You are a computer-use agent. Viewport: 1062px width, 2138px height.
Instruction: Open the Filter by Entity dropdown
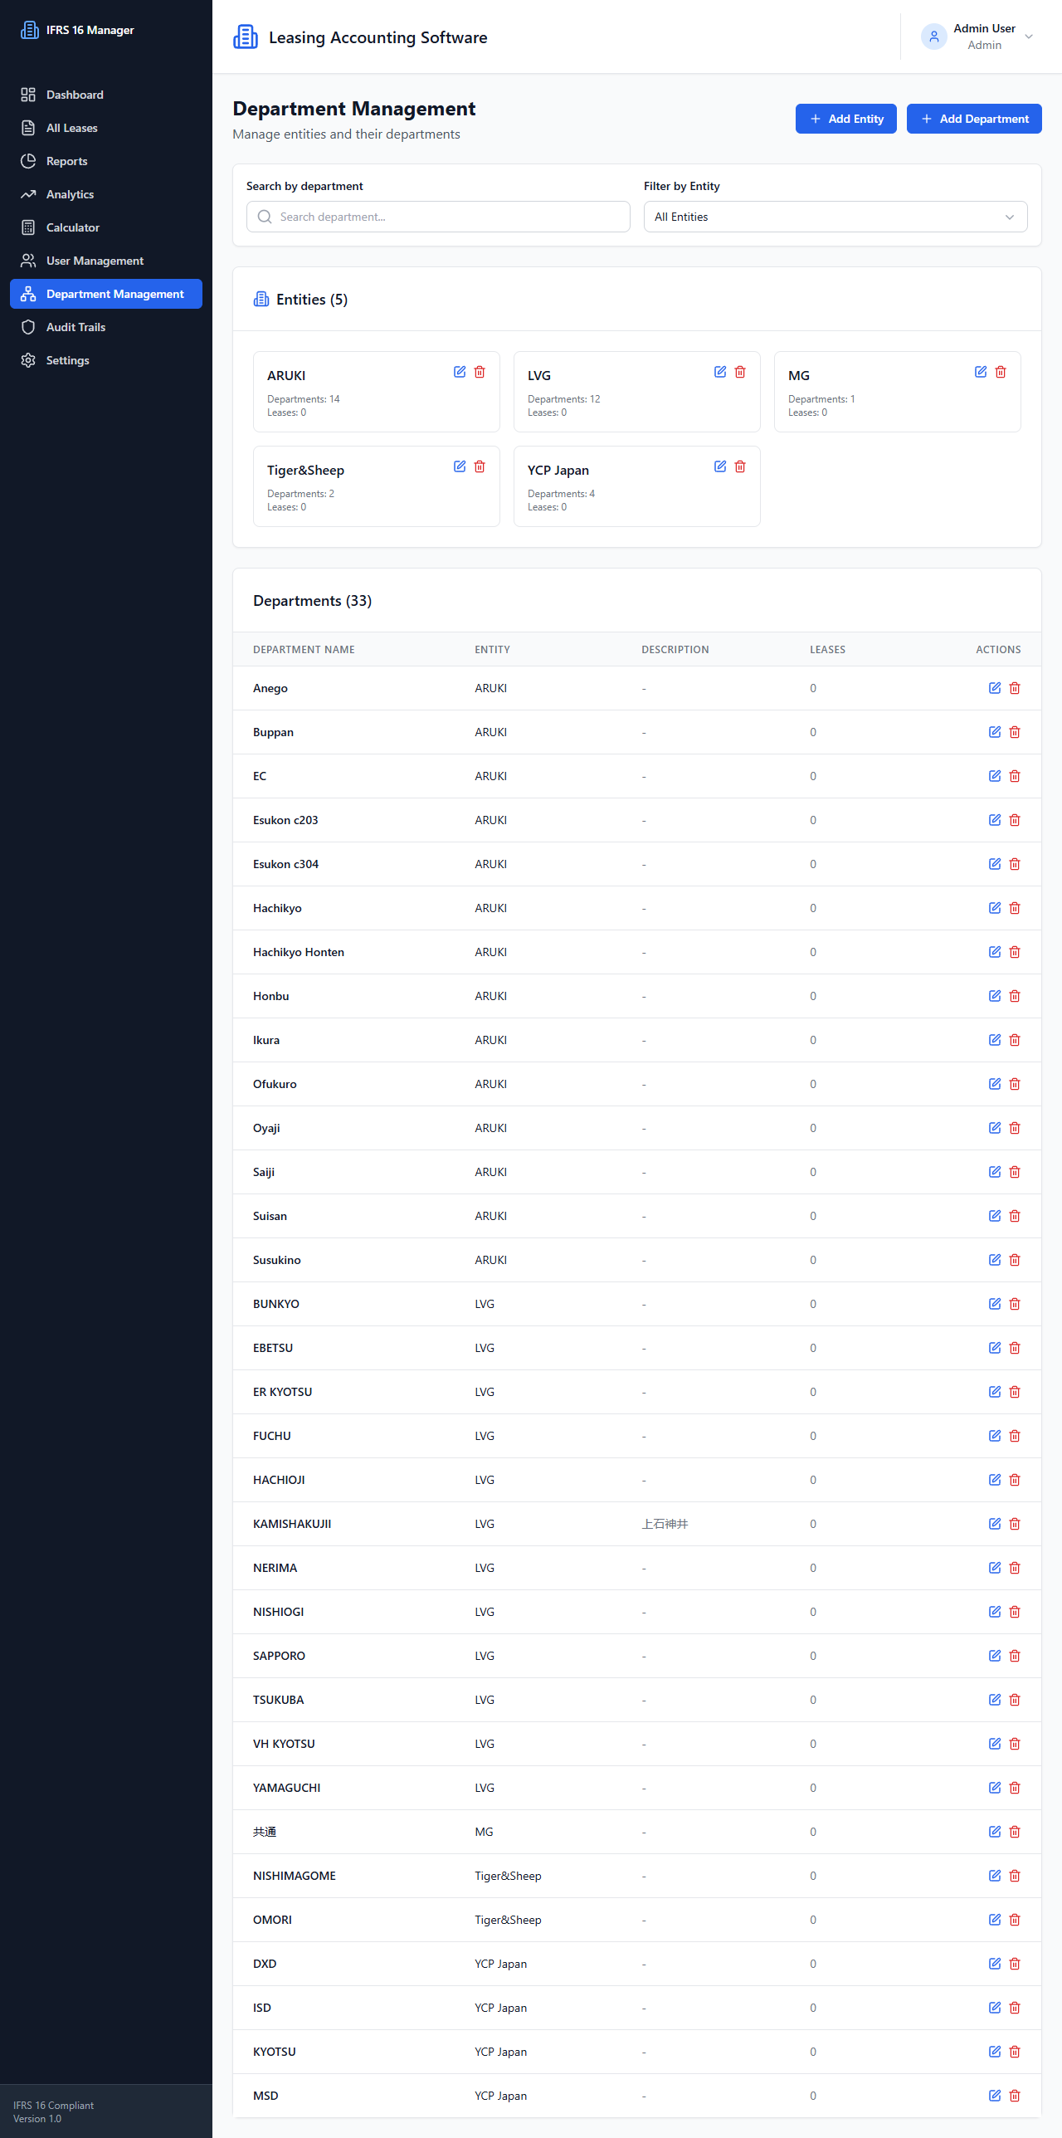point(835,217)
